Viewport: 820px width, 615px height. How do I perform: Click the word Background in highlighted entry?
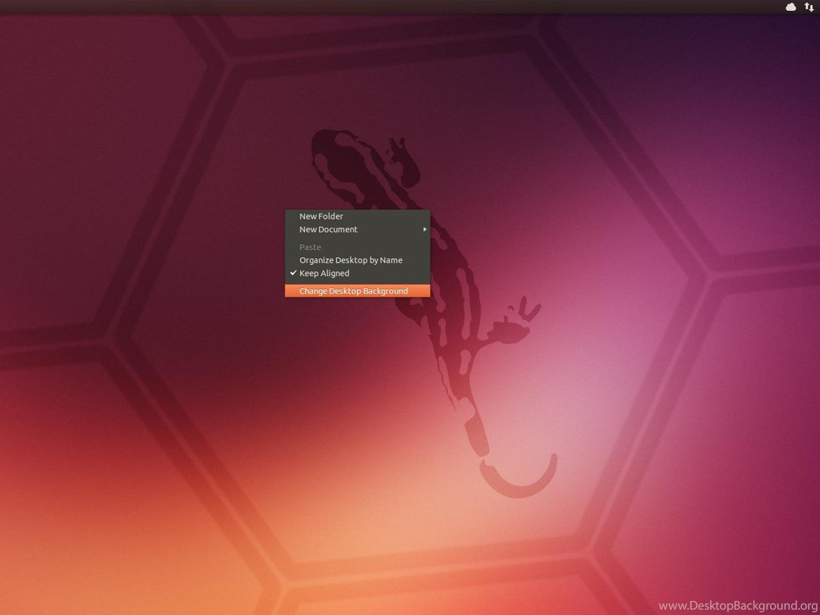click(x=386, y=291)
